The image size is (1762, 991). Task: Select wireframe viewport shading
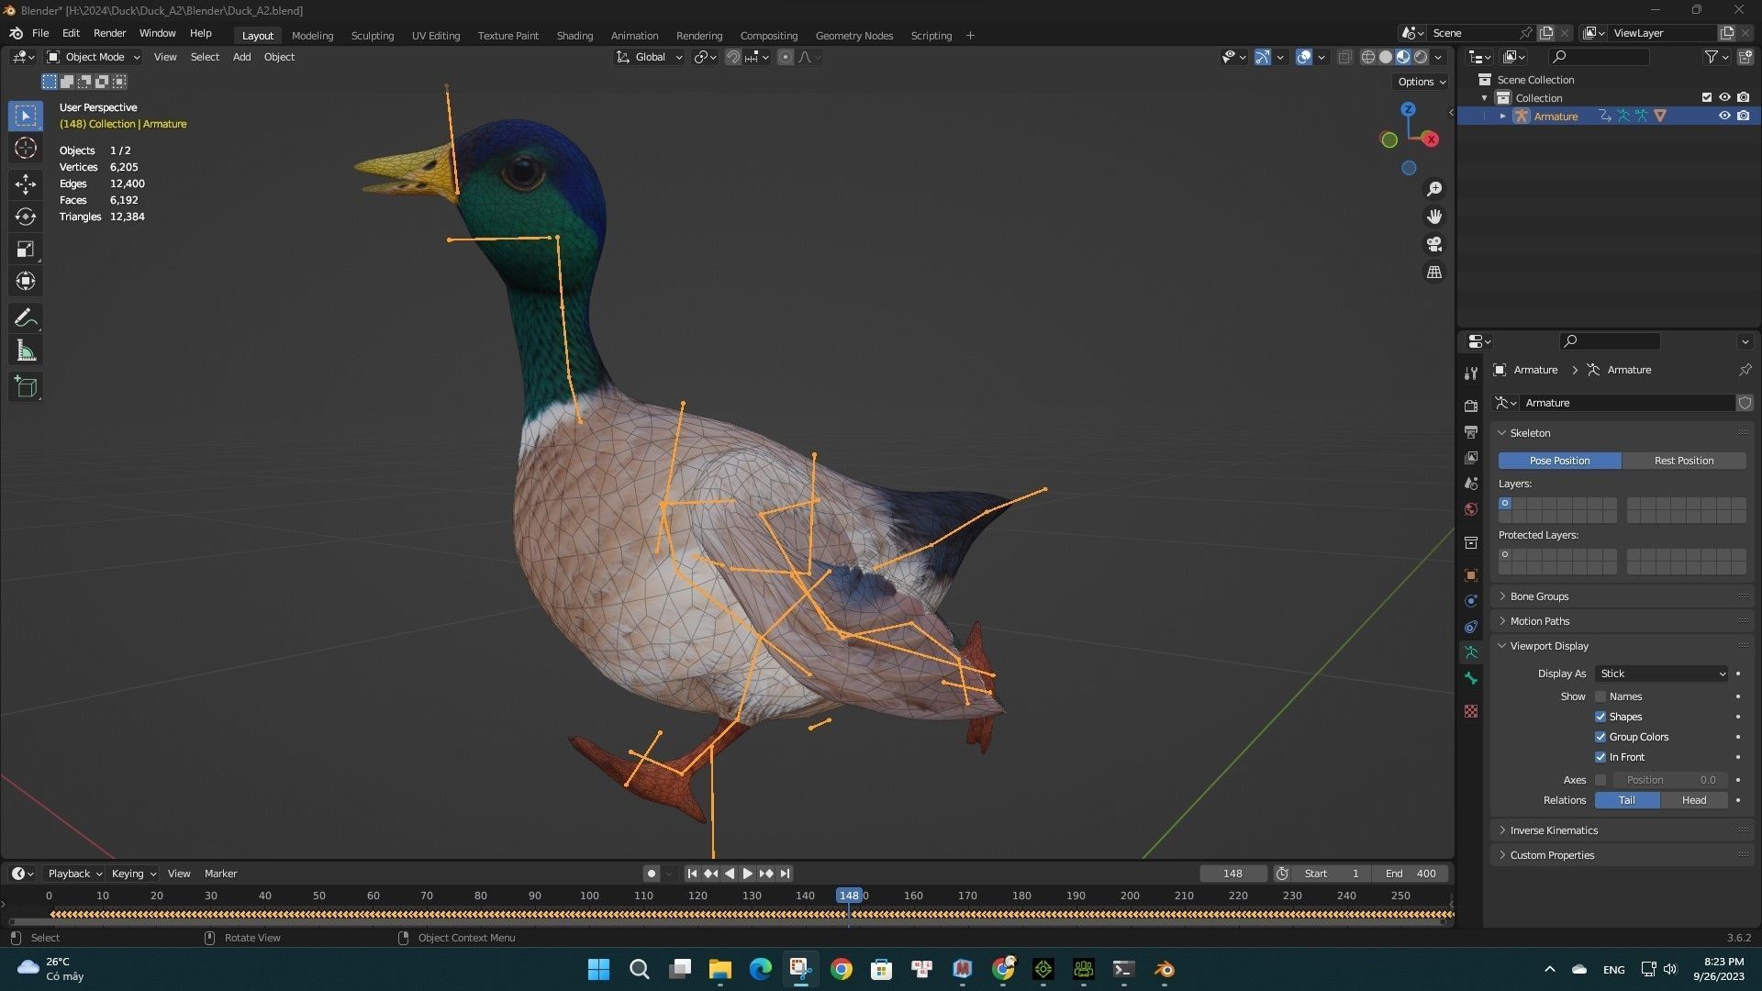coord(1367,57)
